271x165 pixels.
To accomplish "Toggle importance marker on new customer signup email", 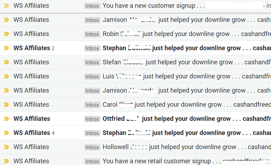I will (6, 6).
